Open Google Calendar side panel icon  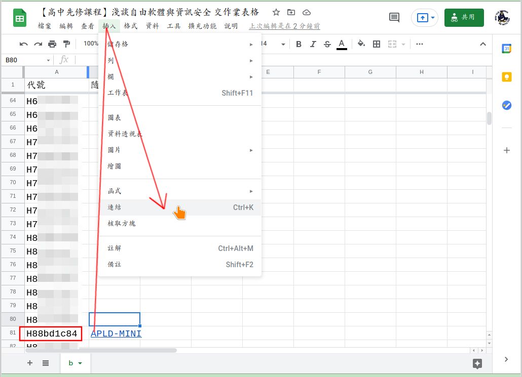point(506,49)
